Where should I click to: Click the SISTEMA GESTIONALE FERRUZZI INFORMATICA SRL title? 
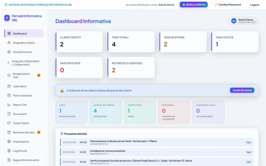point(41,5)
